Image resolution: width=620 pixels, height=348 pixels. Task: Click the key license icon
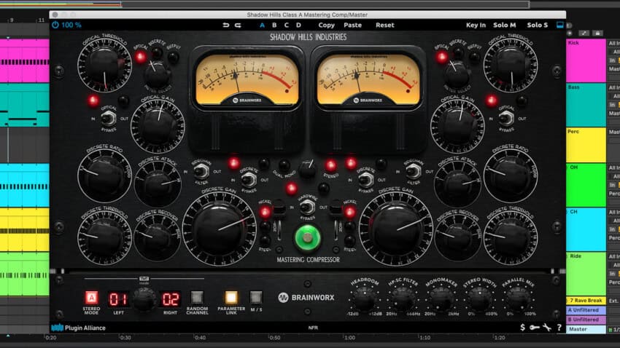535,328
